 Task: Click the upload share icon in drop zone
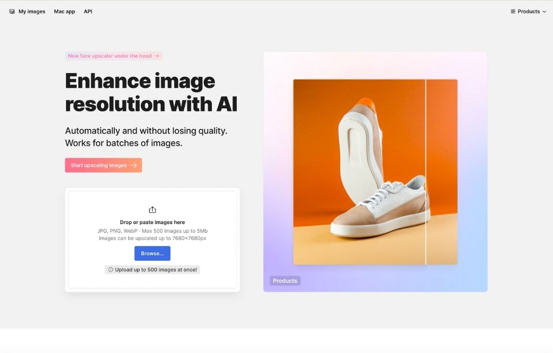[152, 210]
